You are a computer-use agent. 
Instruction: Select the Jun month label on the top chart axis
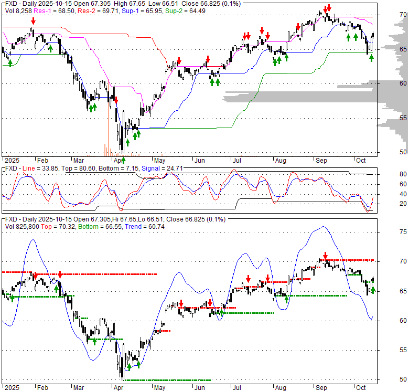pyautogui.click(x=199, y=161)
